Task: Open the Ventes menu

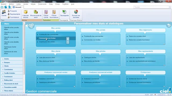Action: pyautogui.click(x=26, y=4)
